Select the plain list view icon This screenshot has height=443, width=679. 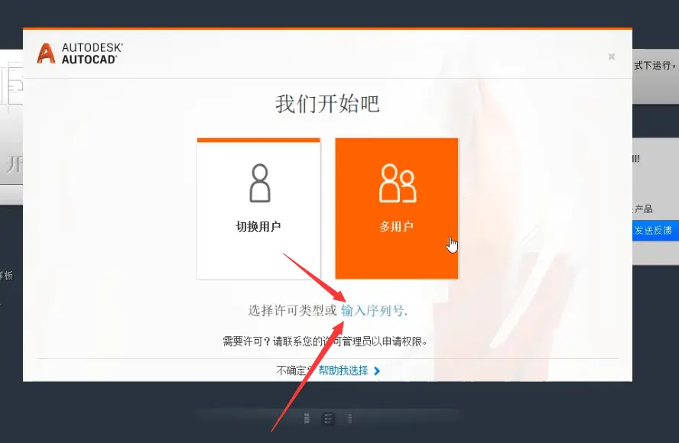(349, 419)
